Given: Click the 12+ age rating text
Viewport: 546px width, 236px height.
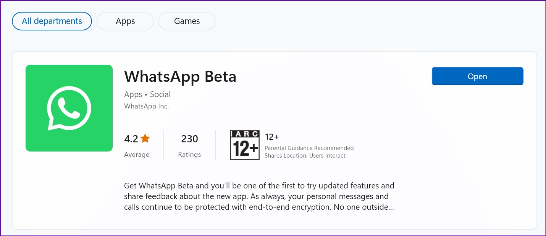Looking at the screenshot, I should [272, 137].
